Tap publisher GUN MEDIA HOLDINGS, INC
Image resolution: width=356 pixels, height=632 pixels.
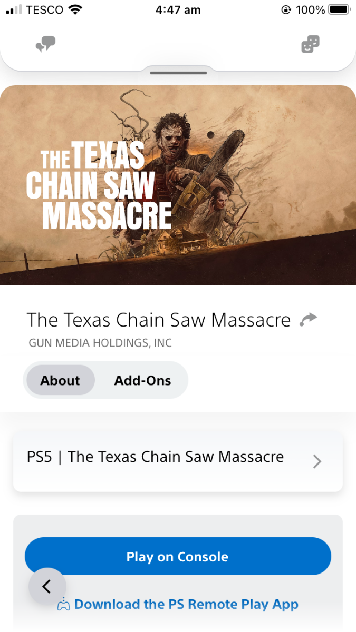tap(100, 343)
